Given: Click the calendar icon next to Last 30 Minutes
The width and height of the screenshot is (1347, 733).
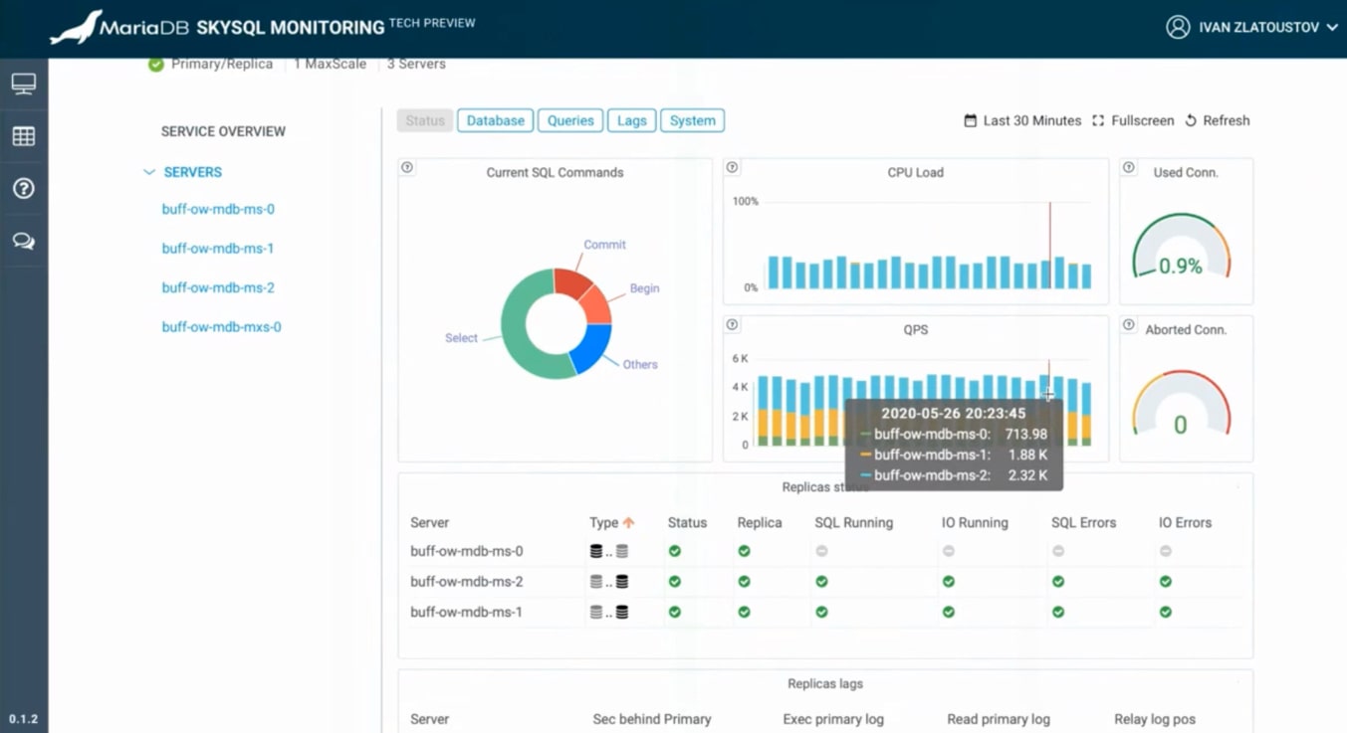Looking at the screenshot, I should [971, 120].
